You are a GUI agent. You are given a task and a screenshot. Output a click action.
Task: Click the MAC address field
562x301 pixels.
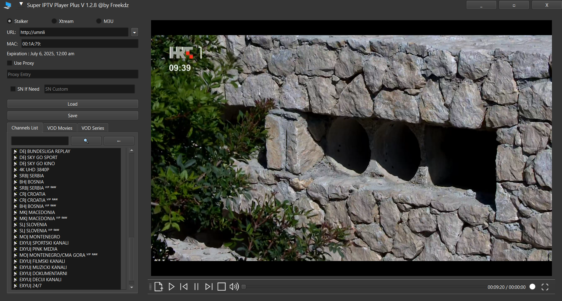coord(80,44)
